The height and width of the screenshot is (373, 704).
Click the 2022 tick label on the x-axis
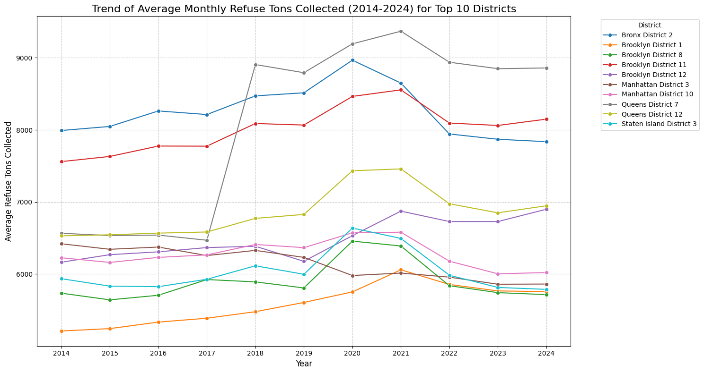pyautogui.click(x=449, y=353)
